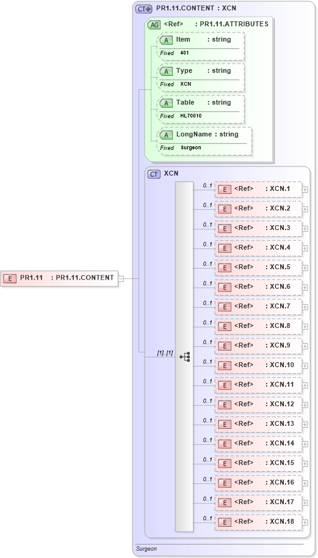
Task: Click the CT icon of XCN type
Action: pos(154,174)
